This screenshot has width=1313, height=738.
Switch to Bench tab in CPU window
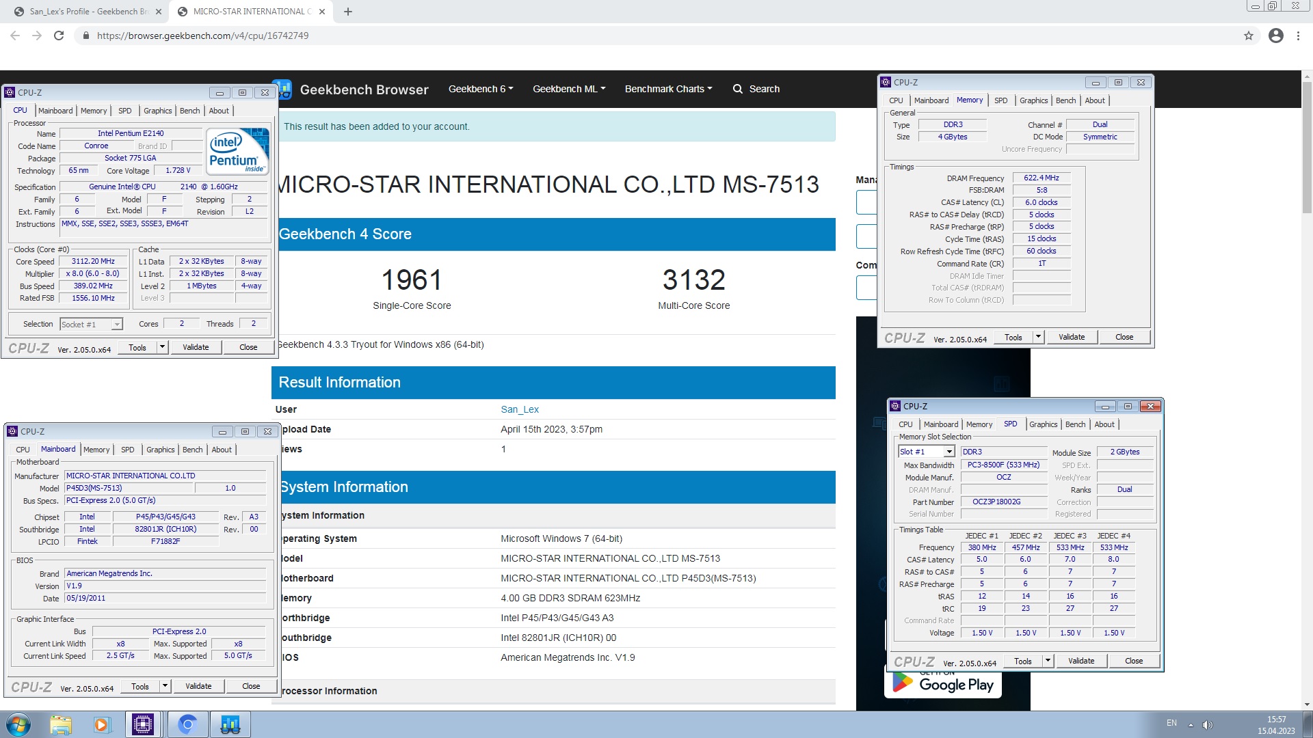point(190,111)
